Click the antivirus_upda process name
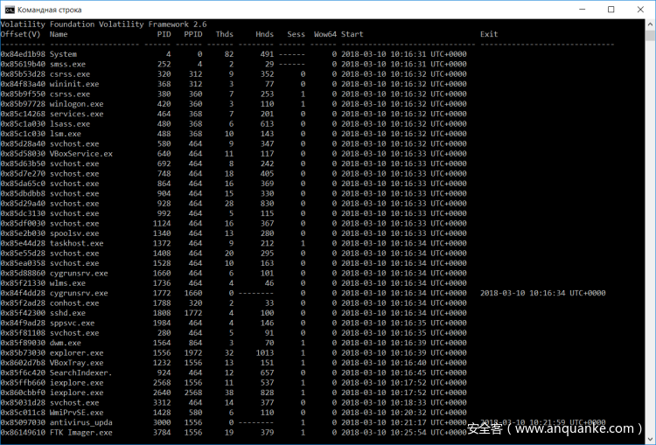Screen dimensions: 656x445 pos(81,422)
